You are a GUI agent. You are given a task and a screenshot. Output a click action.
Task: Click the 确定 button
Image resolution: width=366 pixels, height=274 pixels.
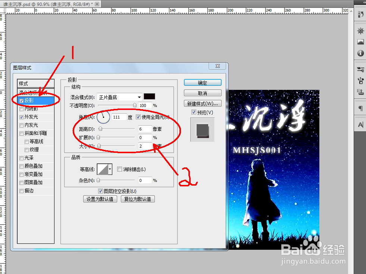coord(203,82)
